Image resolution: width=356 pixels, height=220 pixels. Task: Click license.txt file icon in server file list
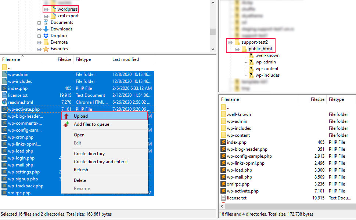pyautogui.click(x=223, y=198)
